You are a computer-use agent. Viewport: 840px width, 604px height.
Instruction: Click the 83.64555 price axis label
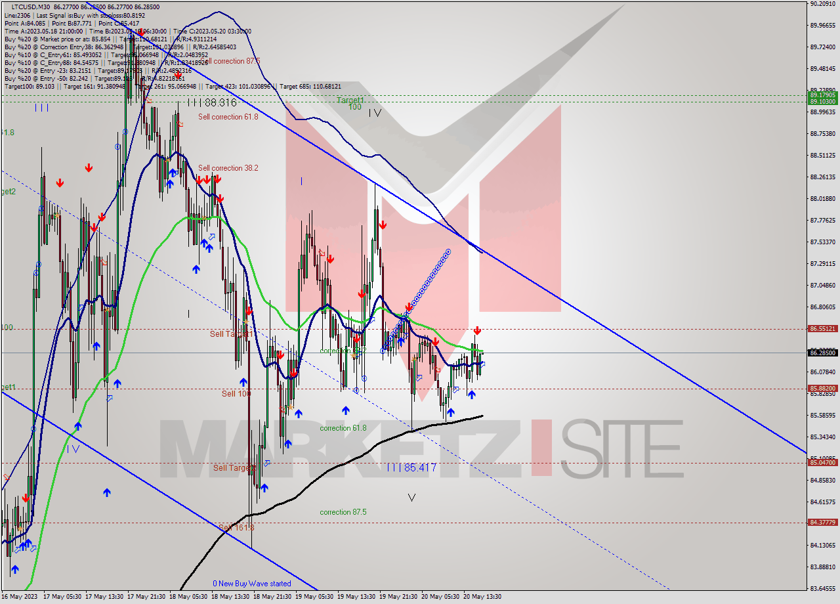(x=822, y=588)
